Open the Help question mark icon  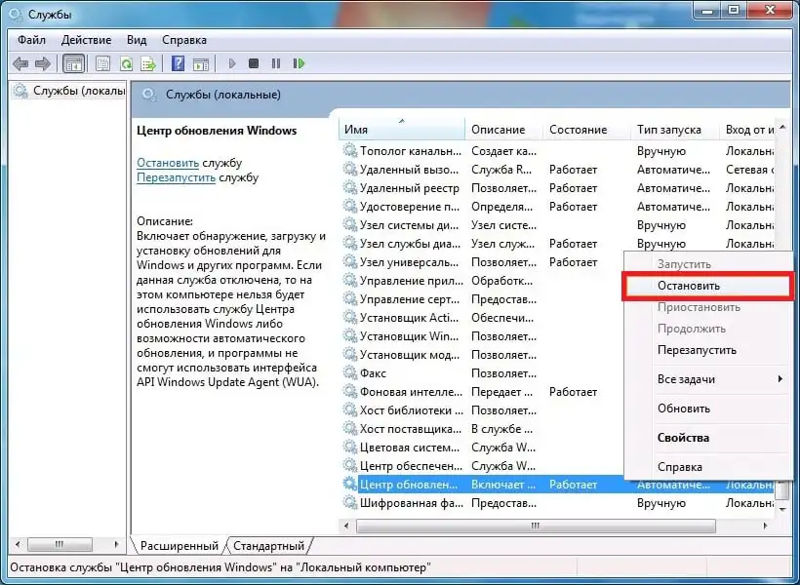[179, 63]
